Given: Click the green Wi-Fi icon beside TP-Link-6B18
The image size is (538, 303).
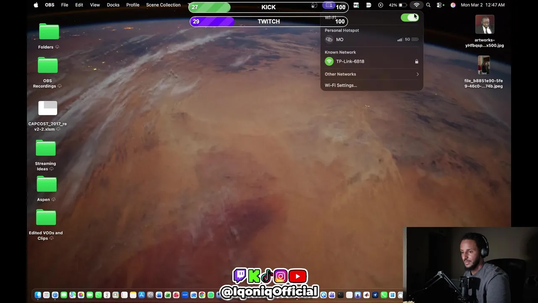Looking at the screenshot, I should pos(329,61).
